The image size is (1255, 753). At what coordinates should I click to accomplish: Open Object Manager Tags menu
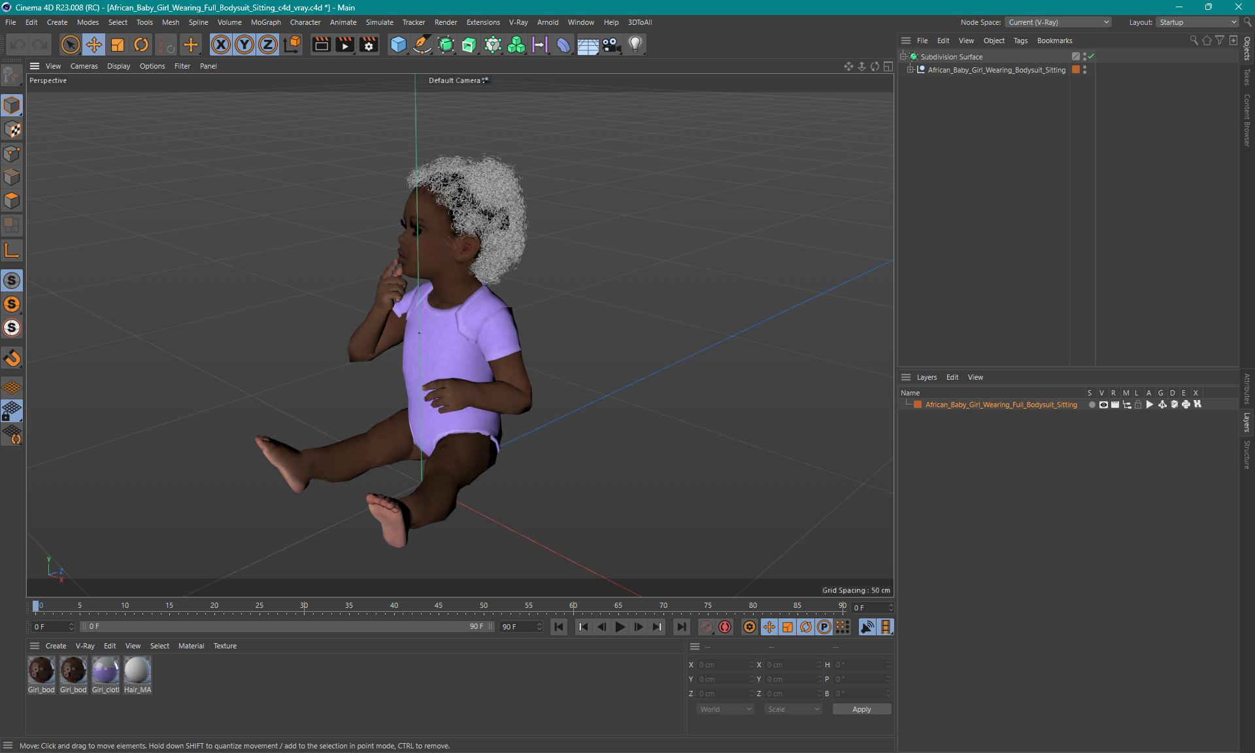tap(1020, 41)
